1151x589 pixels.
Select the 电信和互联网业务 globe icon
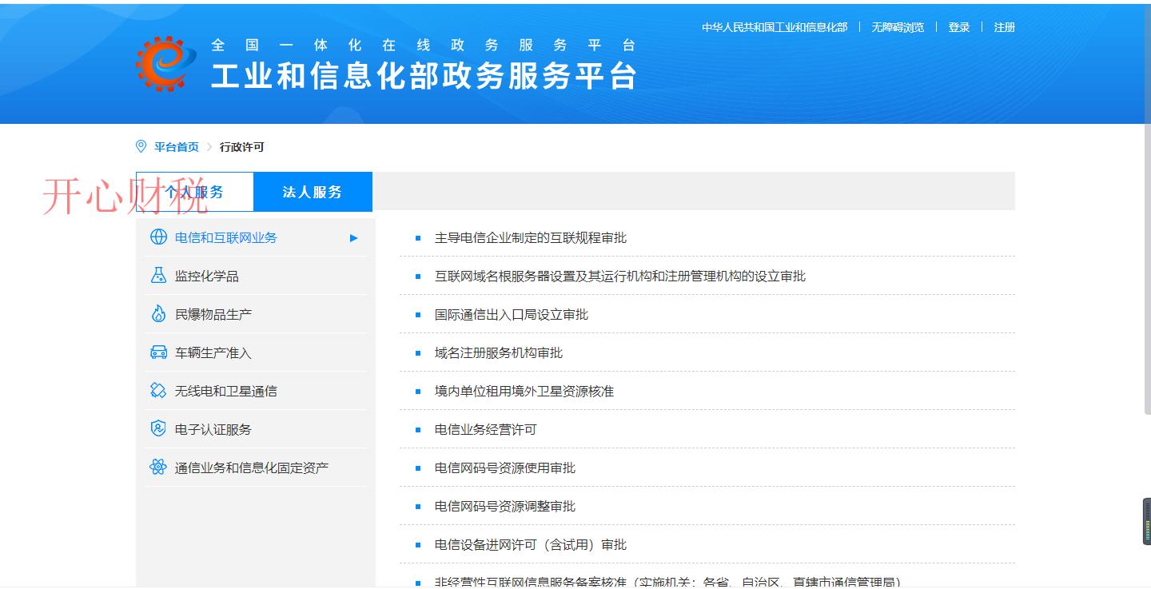156,237
